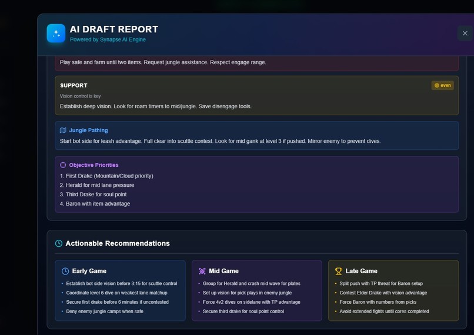Screen dimensions: 474x335
Task: Click 'Baron with item advantage' item
Action: tap(95, 203)
